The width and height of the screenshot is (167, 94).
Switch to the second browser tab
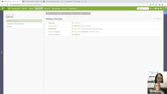click(x=32, y=2)
